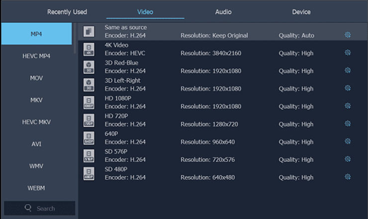
Task: Switch to the Audio tab
Action: [223, 12]
